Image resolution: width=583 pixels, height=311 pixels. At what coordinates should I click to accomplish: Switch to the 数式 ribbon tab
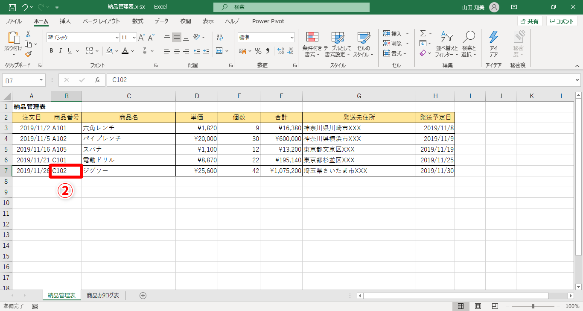137,21
